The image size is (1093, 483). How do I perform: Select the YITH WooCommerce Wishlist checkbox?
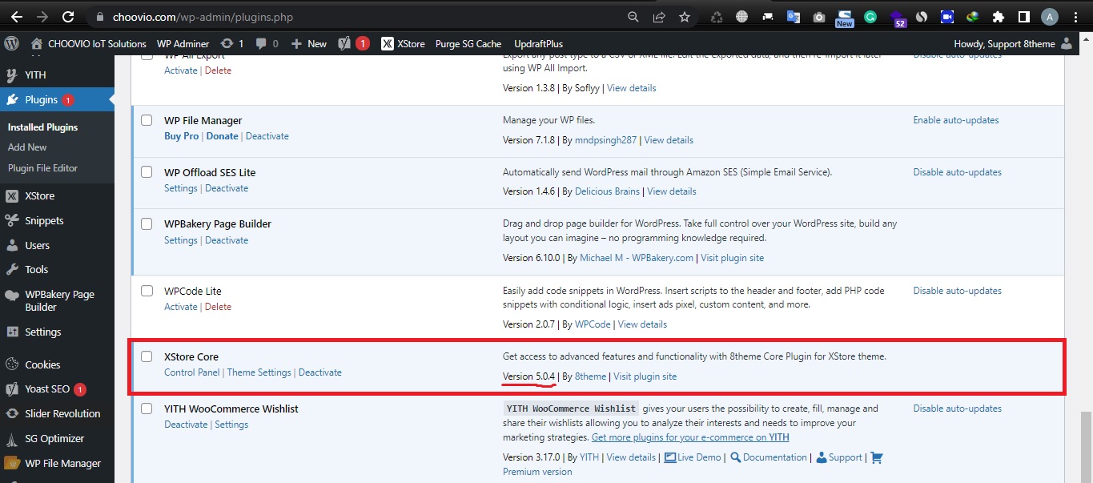[147, 409]
